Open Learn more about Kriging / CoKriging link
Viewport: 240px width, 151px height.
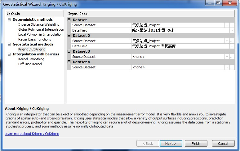pyautogui.click(x=32, y=134)
